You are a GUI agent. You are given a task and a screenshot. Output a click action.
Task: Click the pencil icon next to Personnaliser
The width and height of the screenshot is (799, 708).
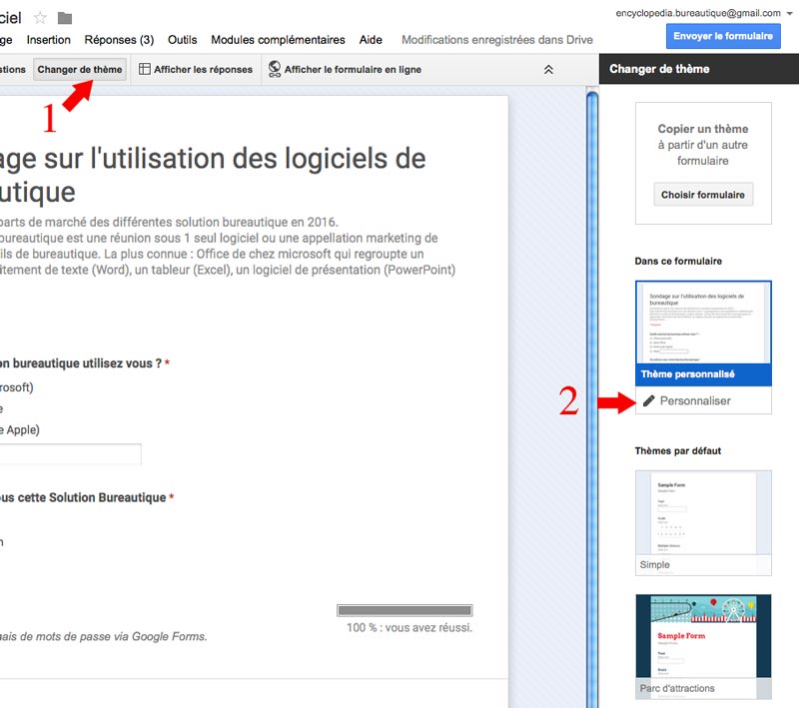pos(649,400)
